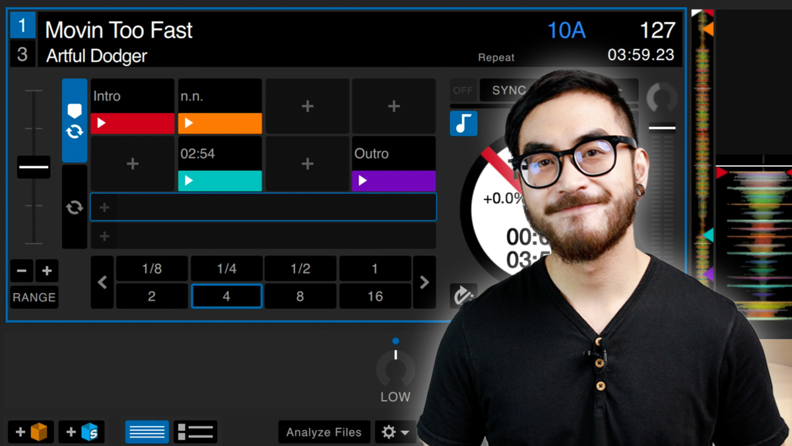Screen dimensions: 792x446
Task: Show smaller loop sizes with left chevron
Action: pyautogui.click(x=102, y=282)
